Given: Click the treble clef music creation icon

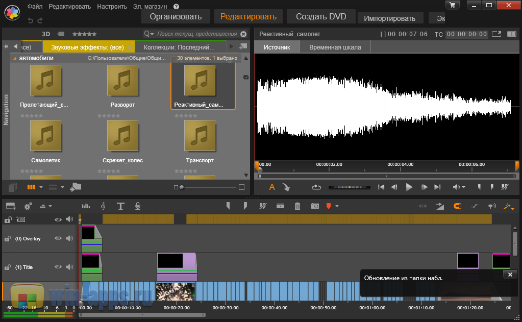Looking at the screenshot, I should pos(103,206).
